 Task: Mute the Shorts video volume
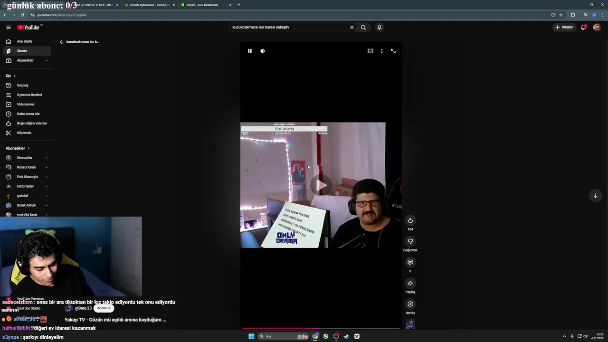coord(263,51)
